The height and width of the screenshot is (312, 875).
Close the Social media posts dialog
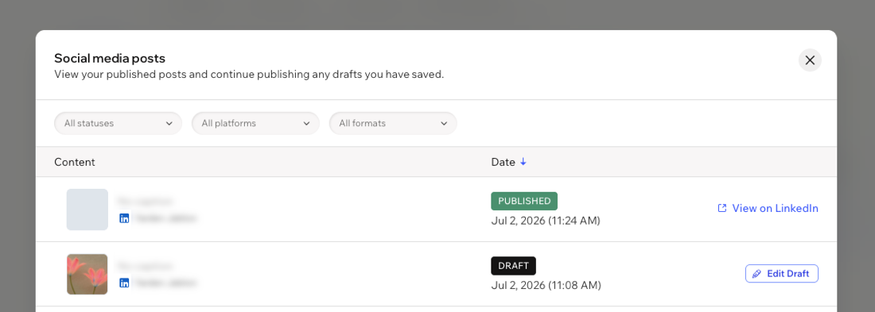point(810,60)
